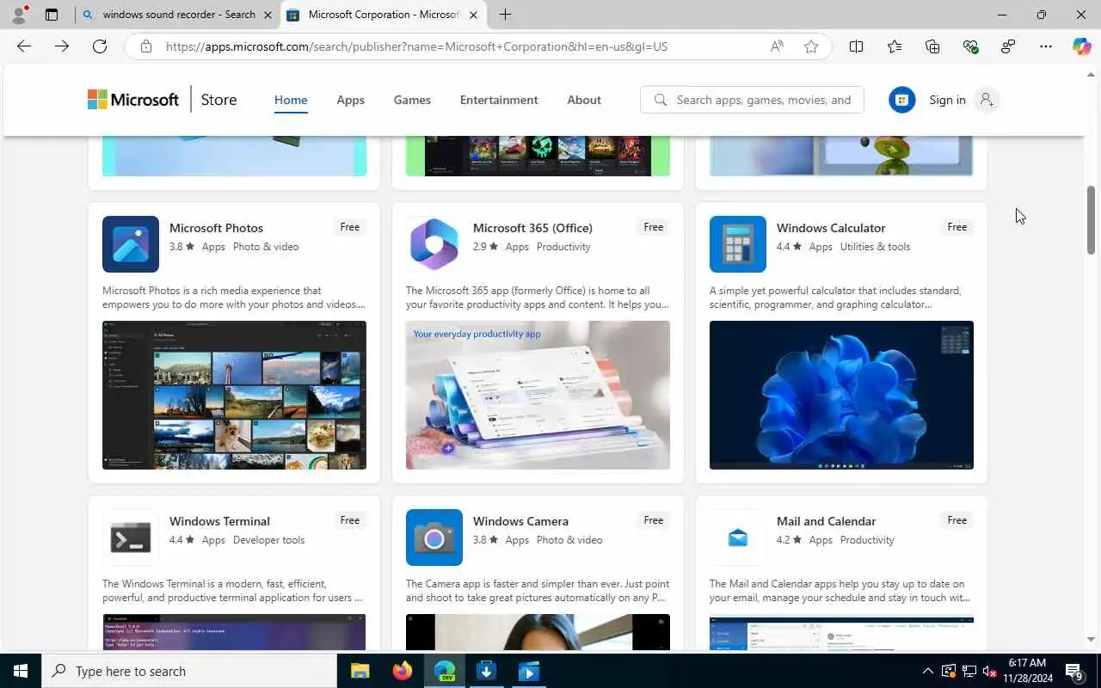Screen dimensions: 1101x688
Task: View site information lock icon
Action: [145, 46]
